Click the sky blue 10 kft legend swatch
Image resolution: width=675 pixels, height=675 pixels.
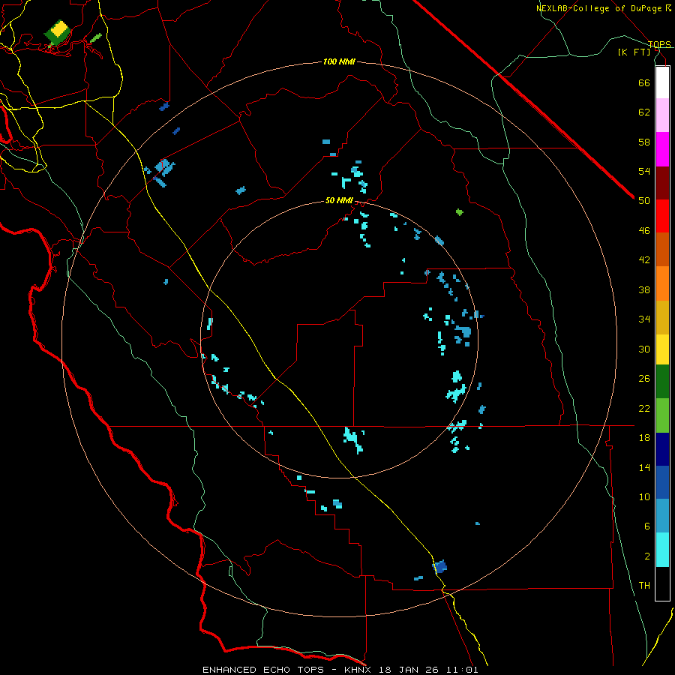(x=662, y=516)
